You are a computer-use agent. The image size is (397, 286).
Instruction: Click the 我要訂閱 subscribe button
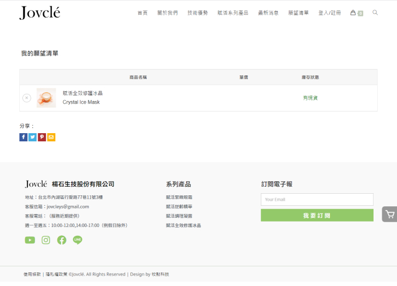(317, 216)
